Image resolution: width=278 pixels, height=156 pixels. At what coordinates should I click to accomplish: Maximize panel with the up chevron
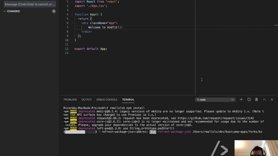pyautogui.click(x=264, y=100)
